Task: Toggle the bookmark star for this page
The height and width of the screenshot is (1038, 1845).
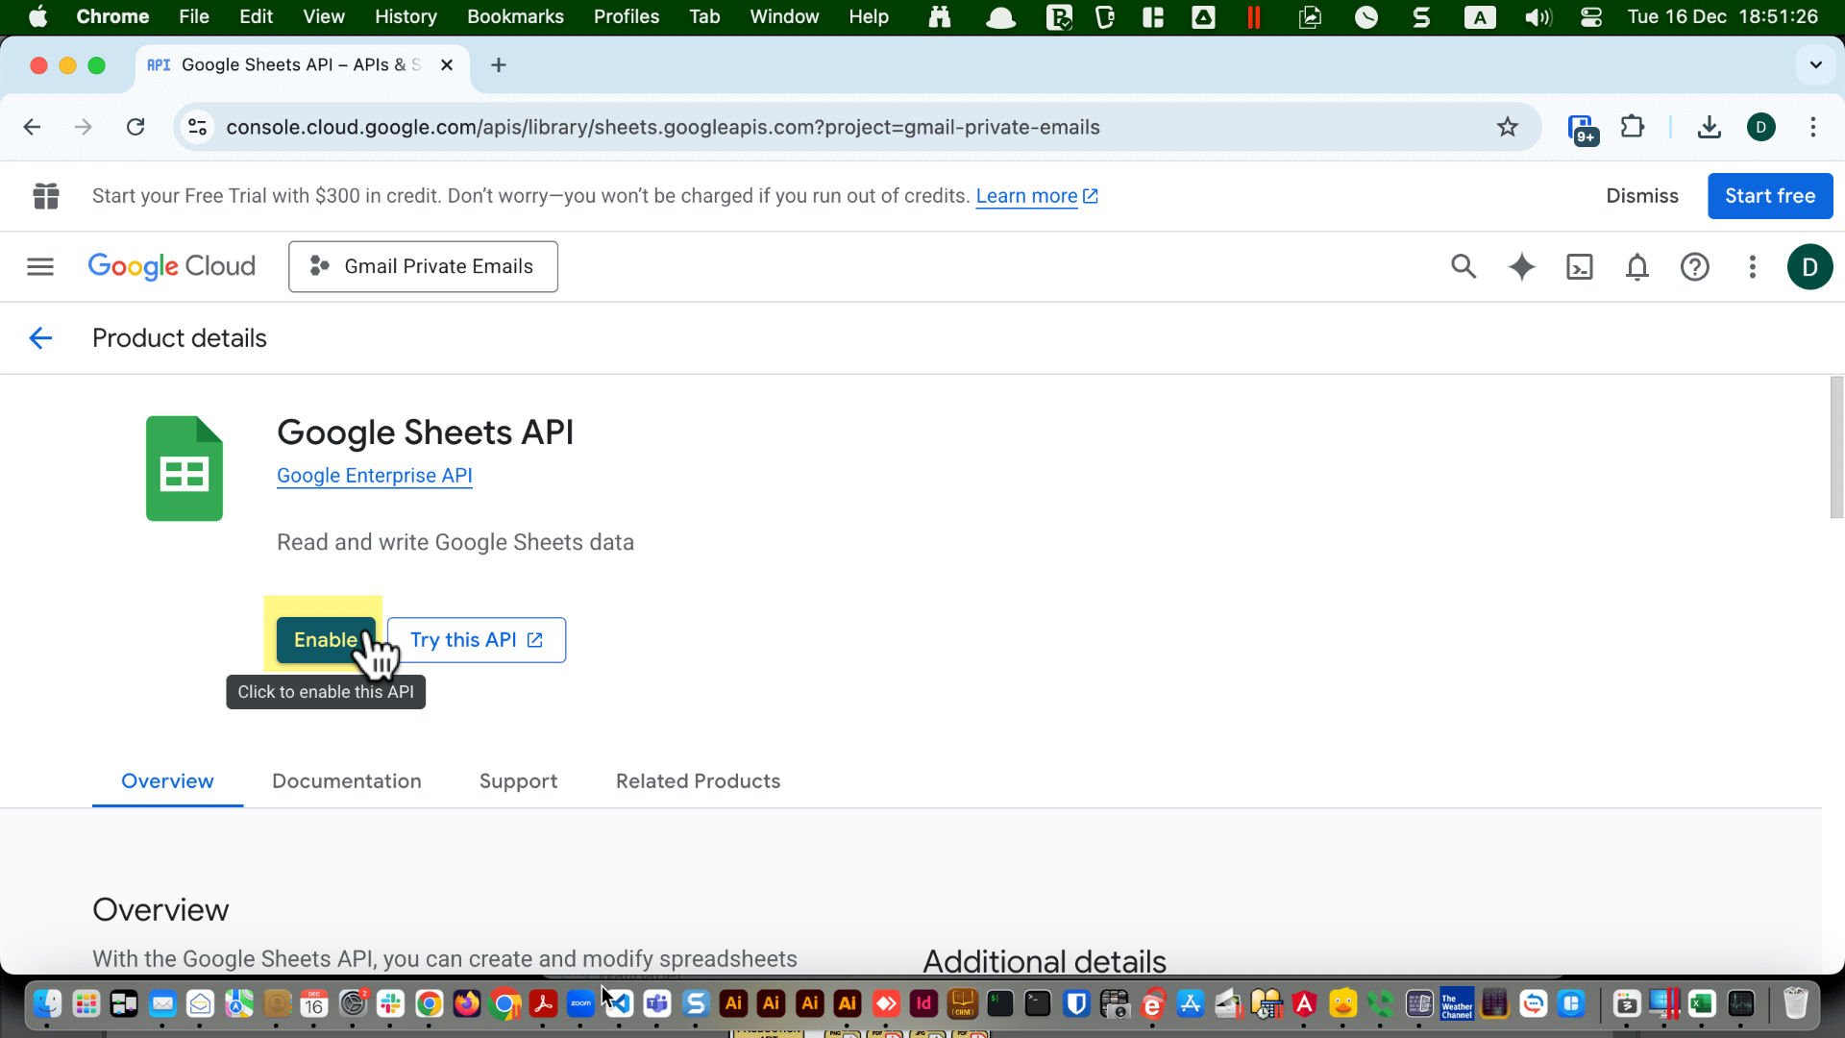Action: pyautogui.click(x=1508, y=126)
